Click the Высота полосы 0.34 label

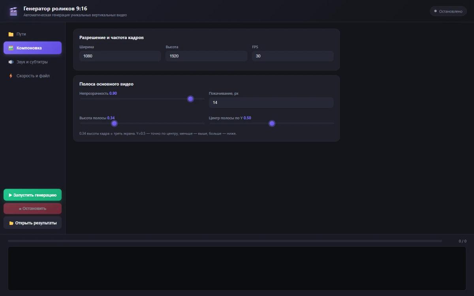(97, 118)
